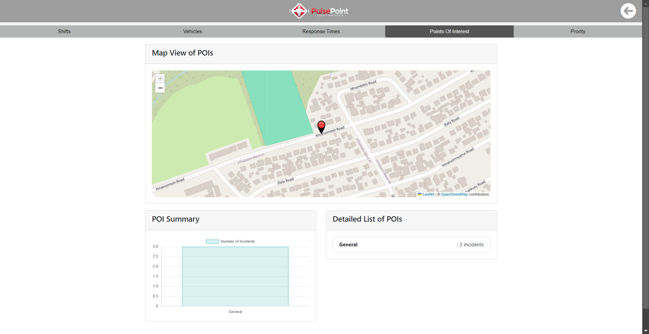Click the '3 incidents' count text
Image resolution: width=649 pixels, height=334 pixels.
tap(471, 245)
